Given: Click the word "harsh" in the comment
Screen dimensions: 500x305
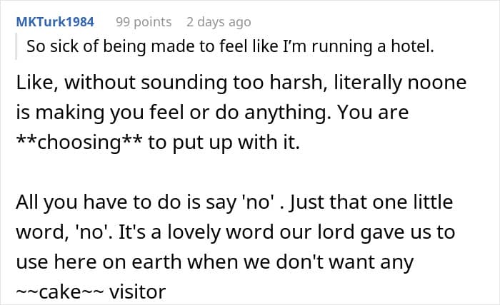Looking at the screenshot, I should [x=292, y=83].
